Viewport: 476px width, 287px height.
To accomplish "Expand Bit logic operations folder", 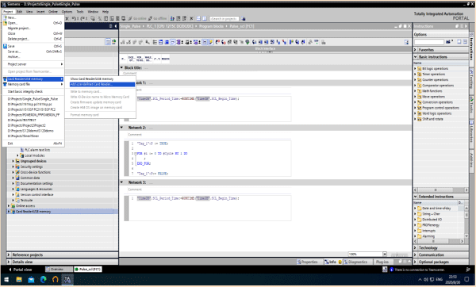I will pyautogui.click(x=415, y=68).
